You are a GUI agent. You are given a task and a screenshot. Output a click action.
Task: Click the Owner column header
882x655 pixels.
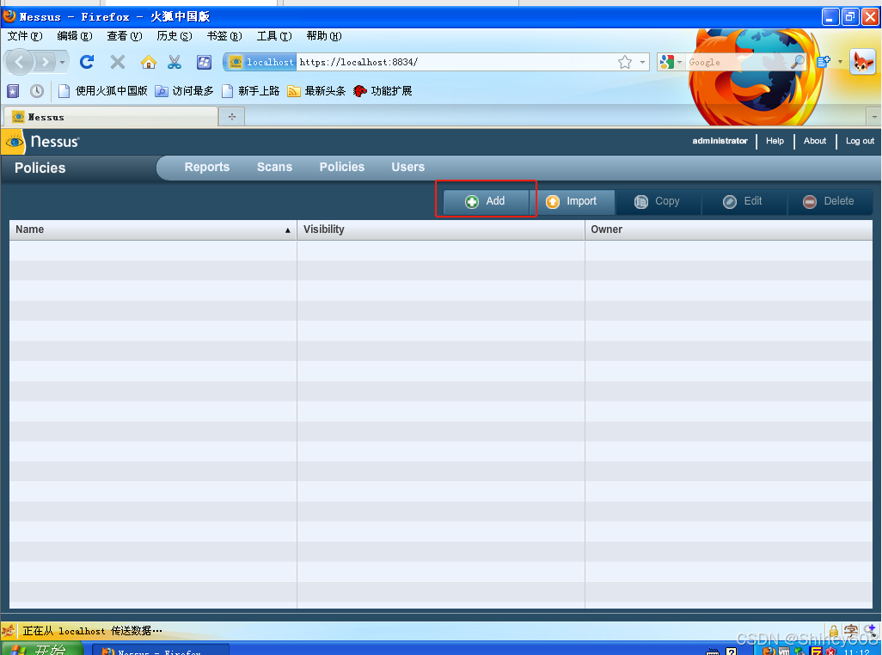(728, 230)
